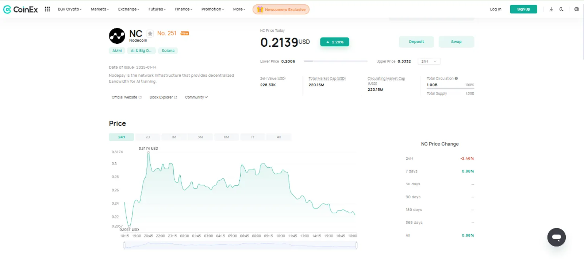Click the No. 251 rank text
The height and width of the screenshot is (259, 584).
pyautogui.click(x=167, y=33)
